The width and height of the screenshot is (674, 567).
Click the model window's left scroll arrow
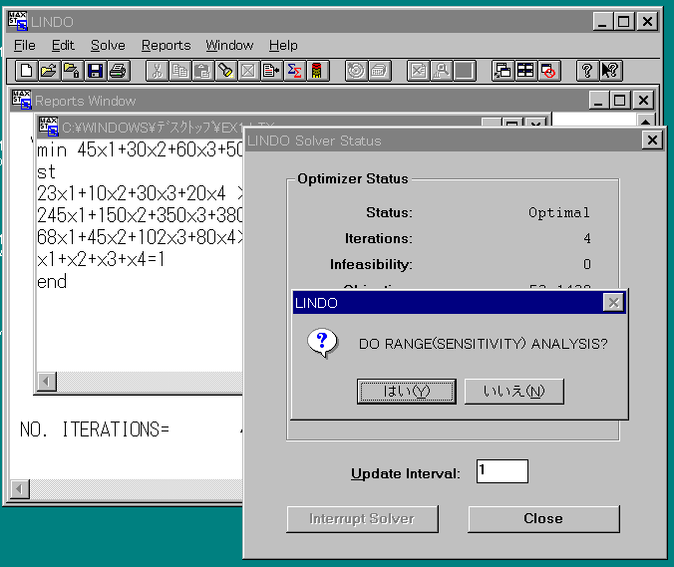pyautogui.click(x=47, y=382)
